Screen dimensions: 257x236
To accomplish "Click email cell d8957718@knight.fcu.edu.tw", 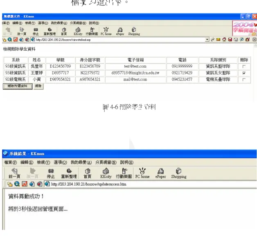I will (135, 73).
